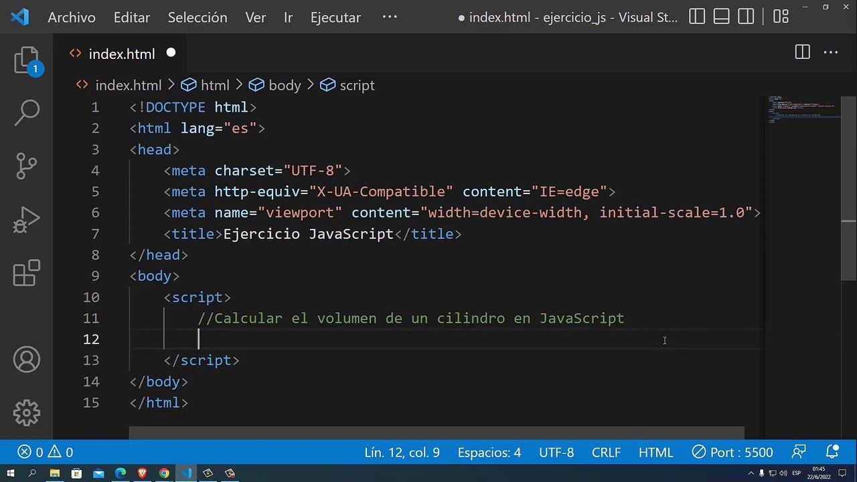Open Google Chrome from taskbar
The width and height of the screenshot is (857, 482).
point(164,473)
